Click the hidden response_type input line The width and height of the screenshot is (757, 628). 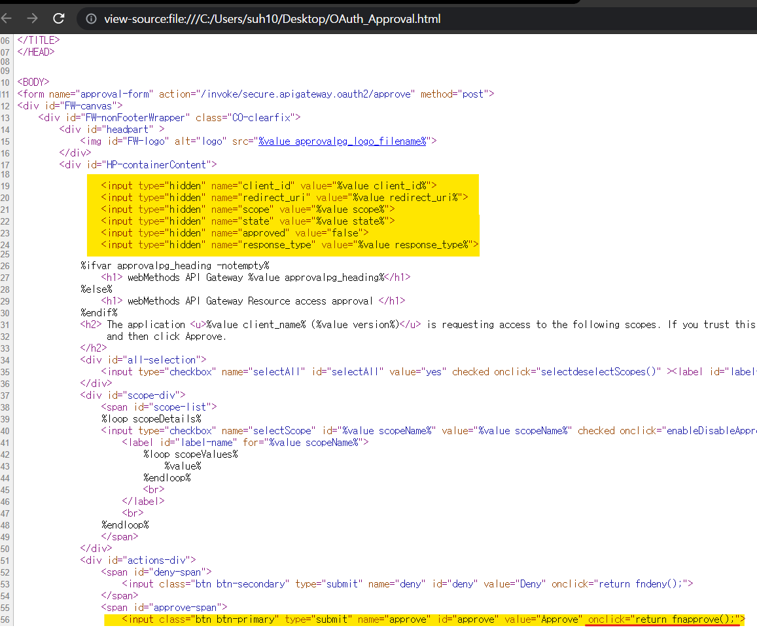tap(290, 245)
